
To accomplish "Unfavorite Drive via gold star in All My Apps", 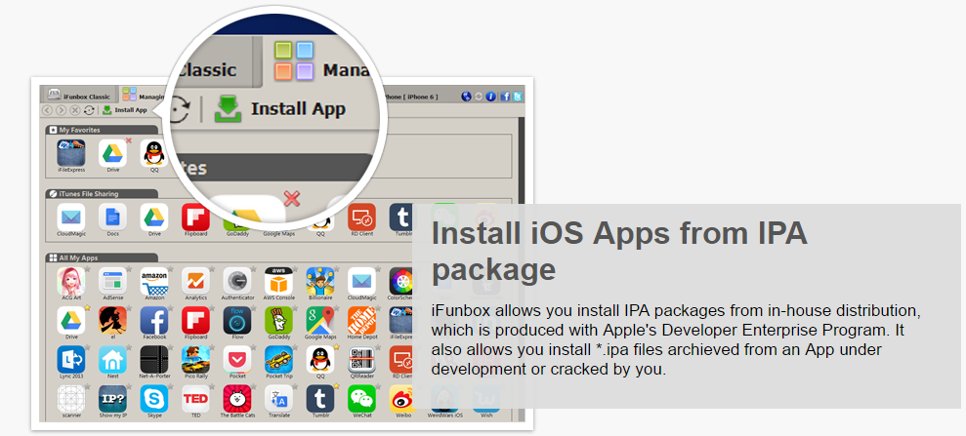I will tap(88, 307).
